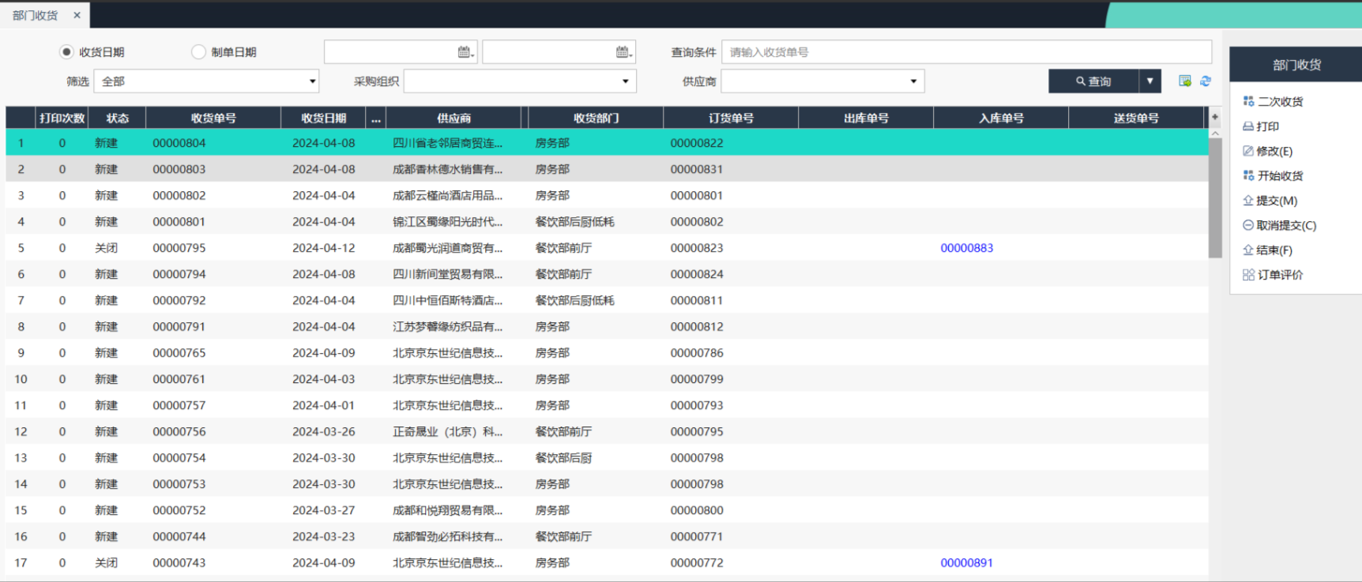Open inbound order link 00000883
The width and height of the screenshot is (1362, 582).
tap(966, 248)
